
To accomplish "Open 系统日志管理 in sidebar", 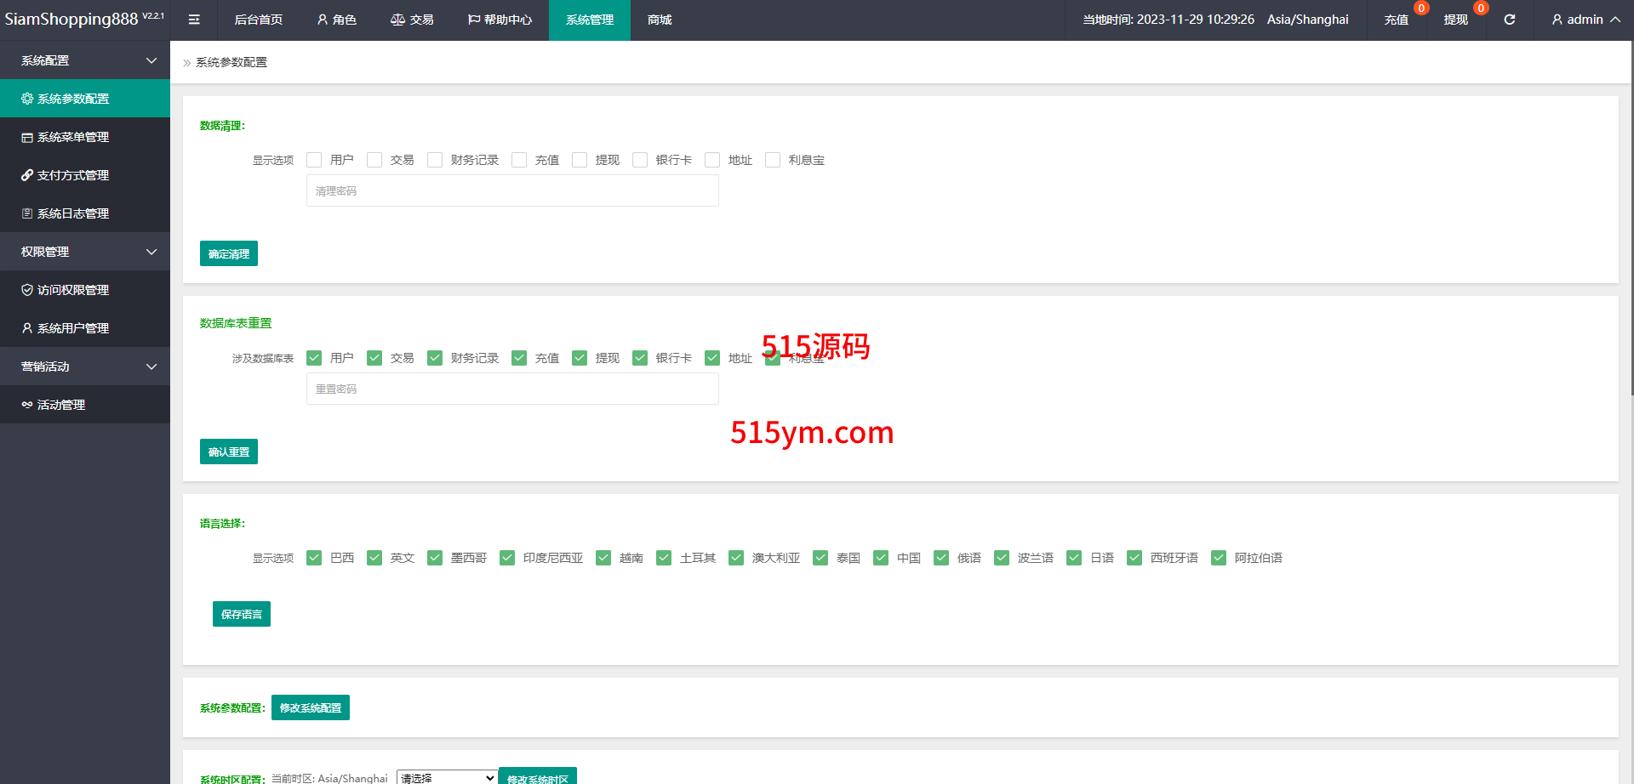I will coord(72,213).
